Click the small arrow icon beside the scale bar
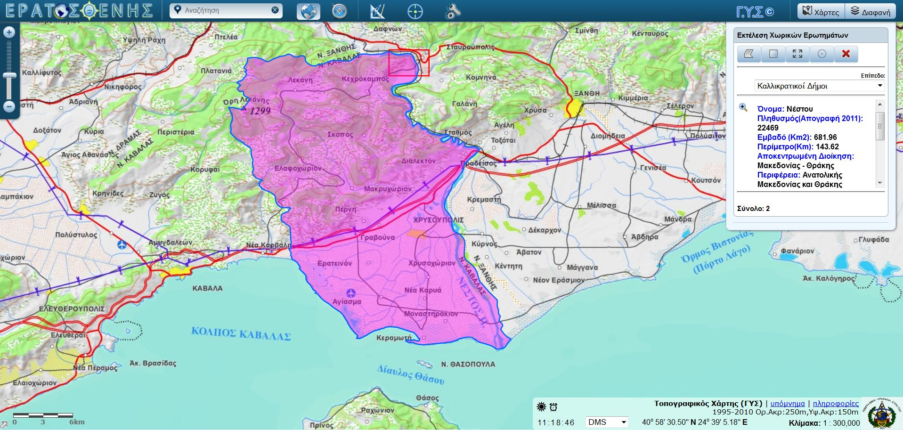This screenshot has width=903, height=430. tap(4, 424)
